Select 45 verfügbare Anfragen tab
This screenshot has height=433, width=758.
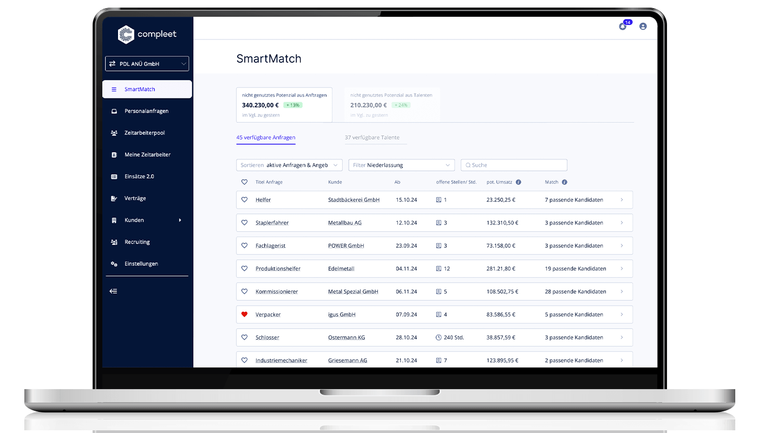point(266,137)
